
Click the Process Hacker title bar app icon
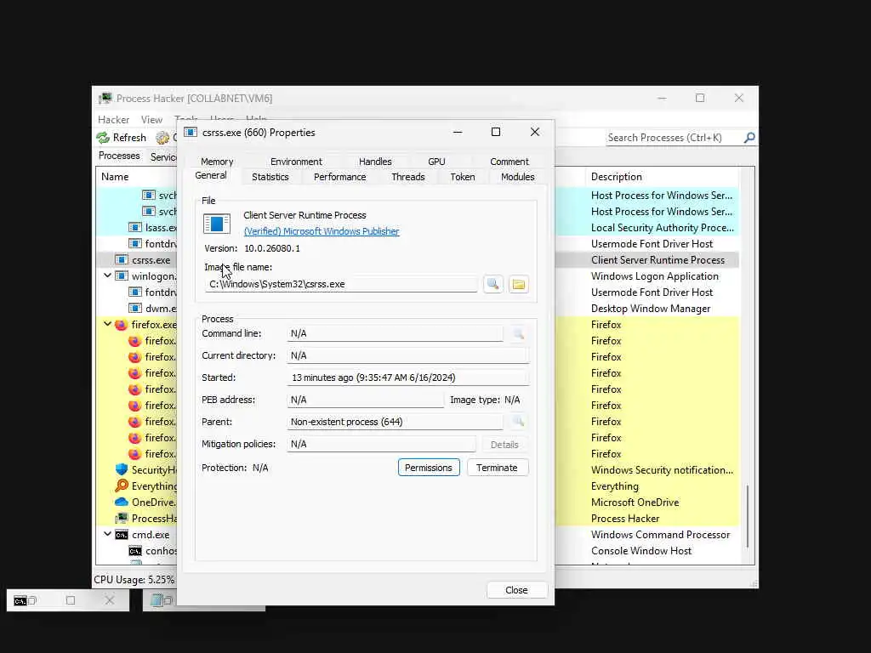105,99
